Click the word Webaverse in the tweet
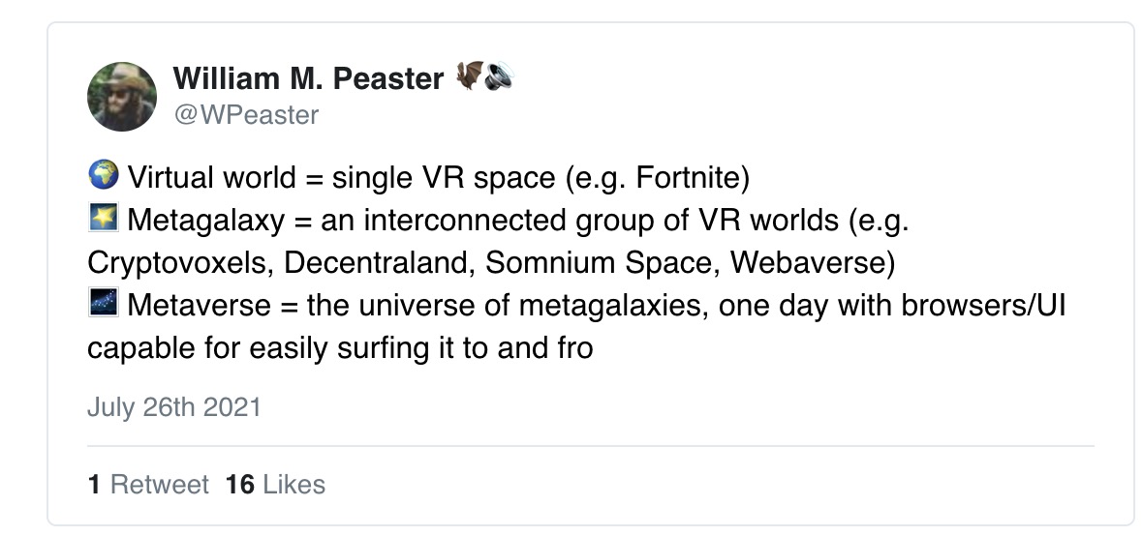The image size is (1143, 536). point(808,262)
